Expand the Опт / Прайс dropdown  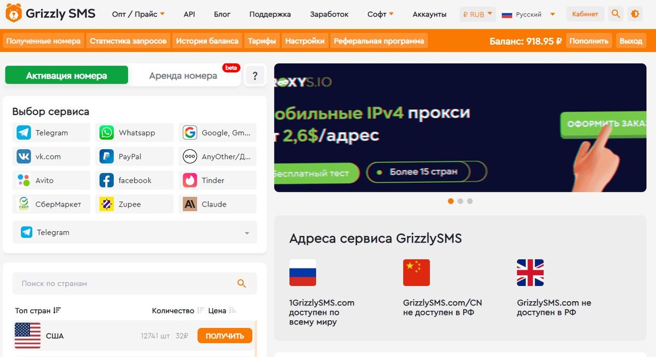point(138,14)
